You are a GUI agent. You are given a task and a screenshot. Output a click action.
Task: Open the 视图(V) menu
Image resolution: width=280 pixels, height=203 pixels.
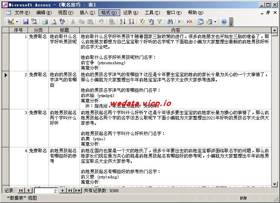tap(66, 12)
